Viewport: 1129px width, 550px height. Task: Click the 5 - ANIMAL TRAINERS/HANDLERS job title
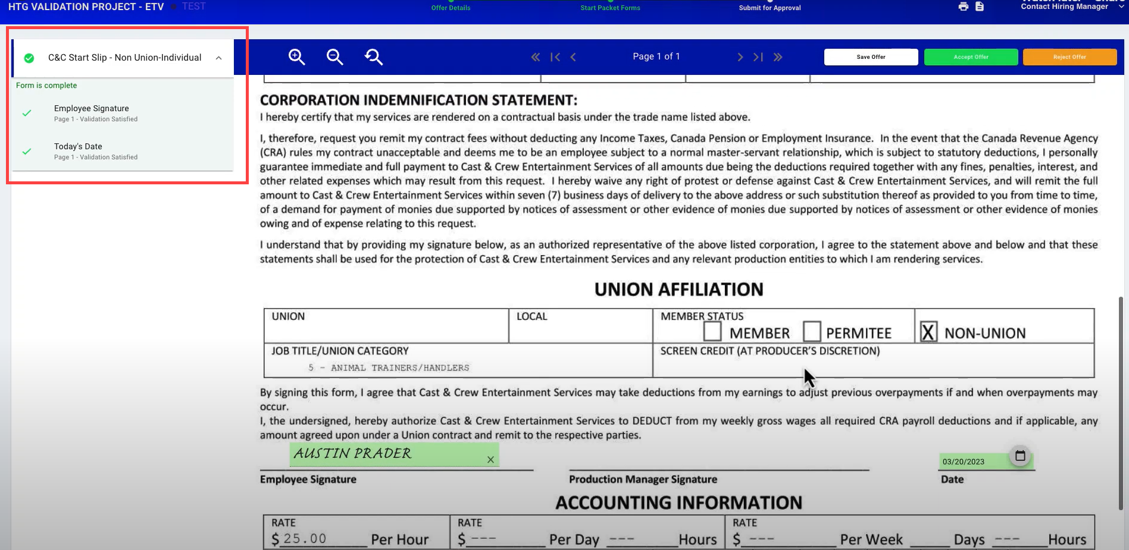pyautogui.click(x=389, y=367)
